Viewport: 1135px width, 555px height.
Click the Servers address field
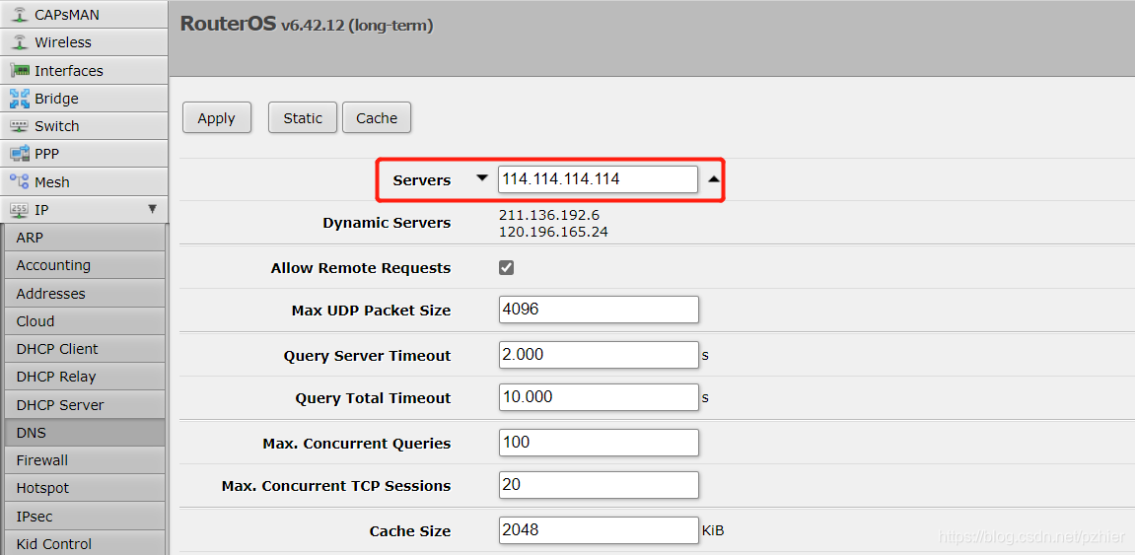pyautogui.click(x=598, y=179)
